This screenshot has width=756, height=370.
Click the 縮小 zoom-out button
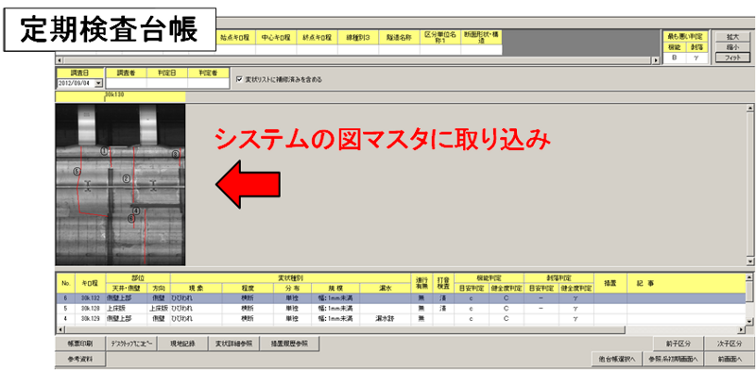(x=731, y=47)
